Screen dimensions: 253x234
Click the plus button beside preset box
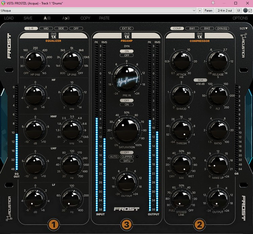coord(200,11)
